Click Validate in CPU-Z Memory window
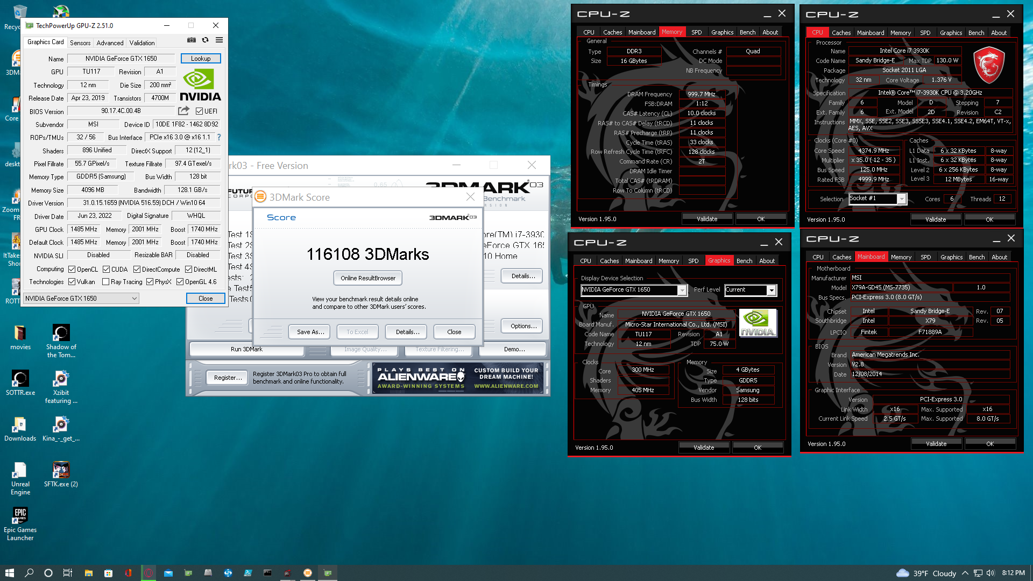The image size is (1033, 581). (x=707, y=219)
